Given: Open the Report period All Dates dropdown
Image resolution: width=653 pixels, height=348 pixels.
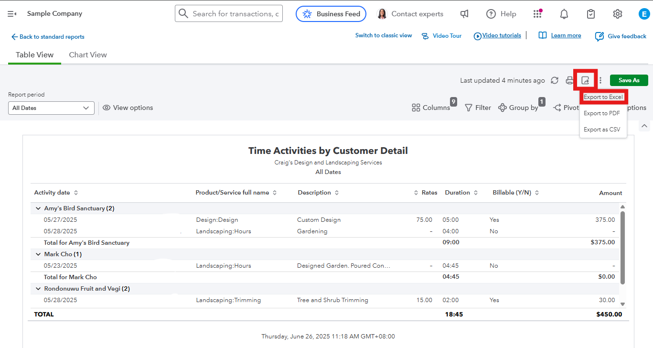Looking at the screenshot, I should 51,108.
